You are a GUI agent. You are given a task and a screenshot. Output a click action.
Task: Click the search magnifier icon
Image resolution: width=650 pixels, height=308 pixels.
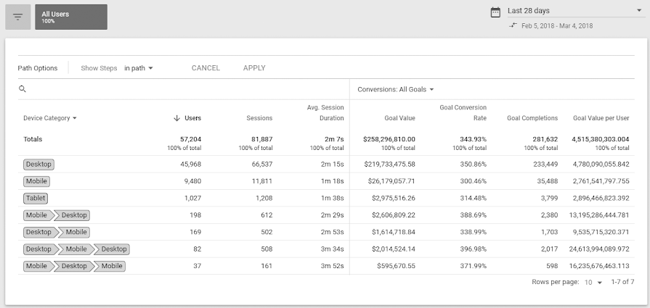click(x=23, y=89)
